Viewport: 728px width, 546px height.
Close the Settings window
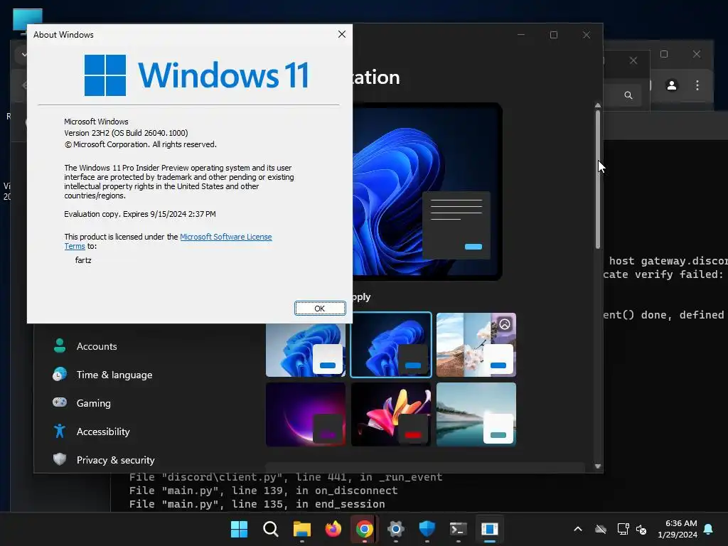click(x=587, y=35)
